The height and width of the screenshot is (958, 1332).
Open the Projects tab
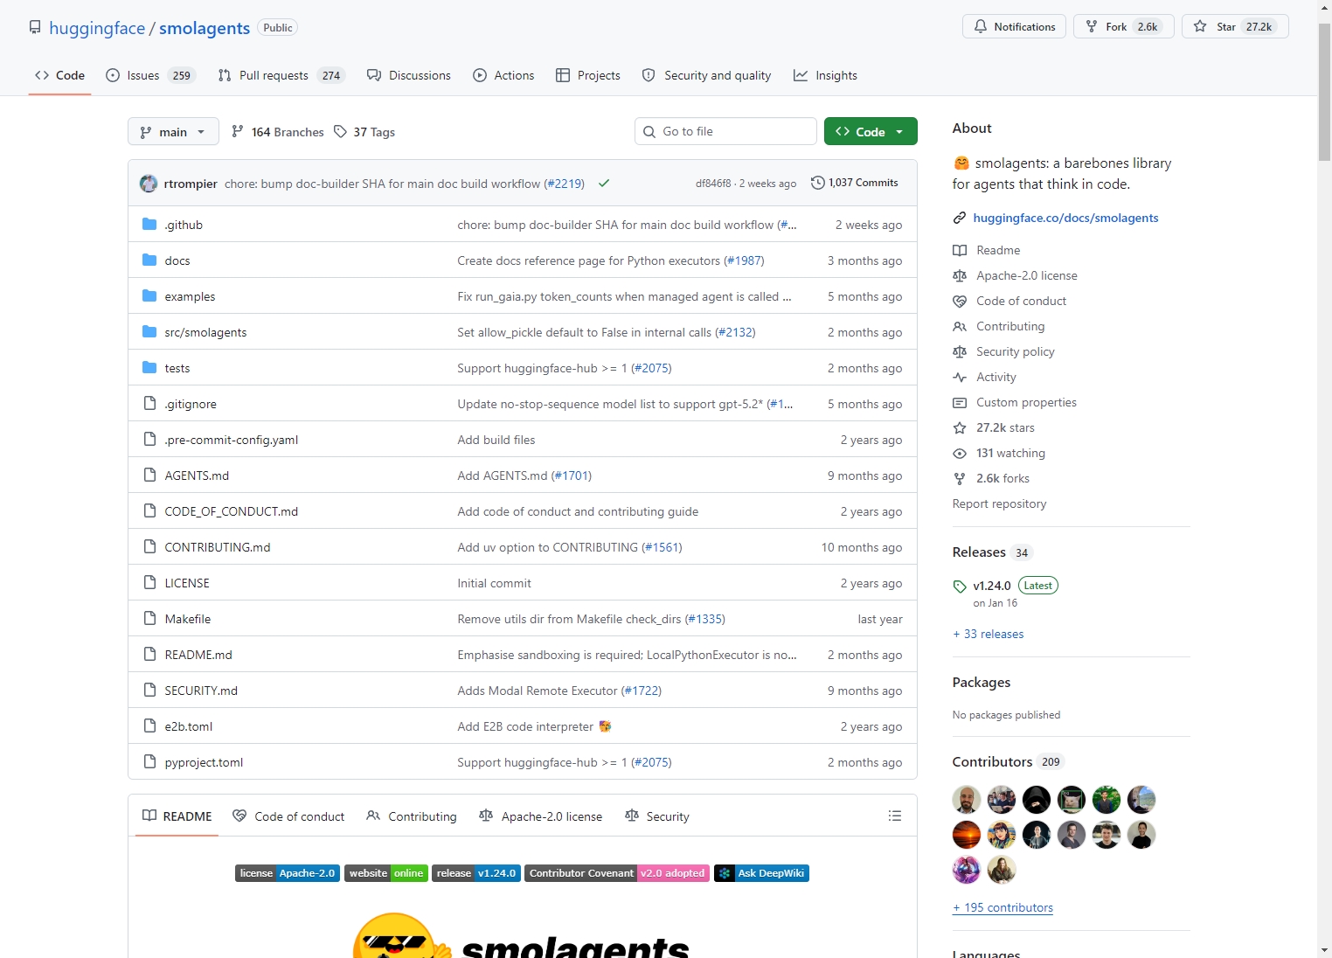(x=588, y=75)
